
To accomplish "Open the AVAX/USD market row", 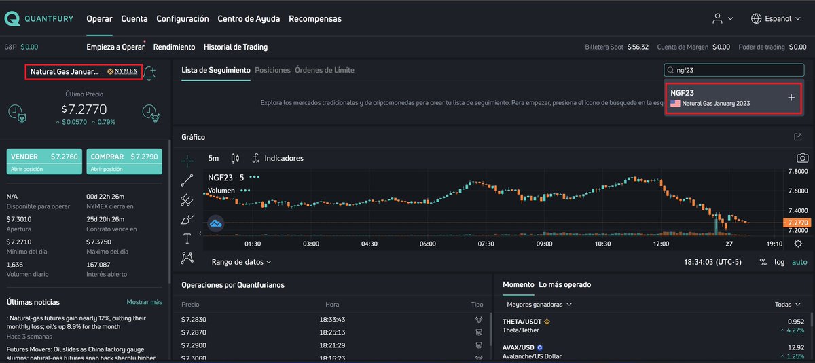I will [x=654, y=351].
